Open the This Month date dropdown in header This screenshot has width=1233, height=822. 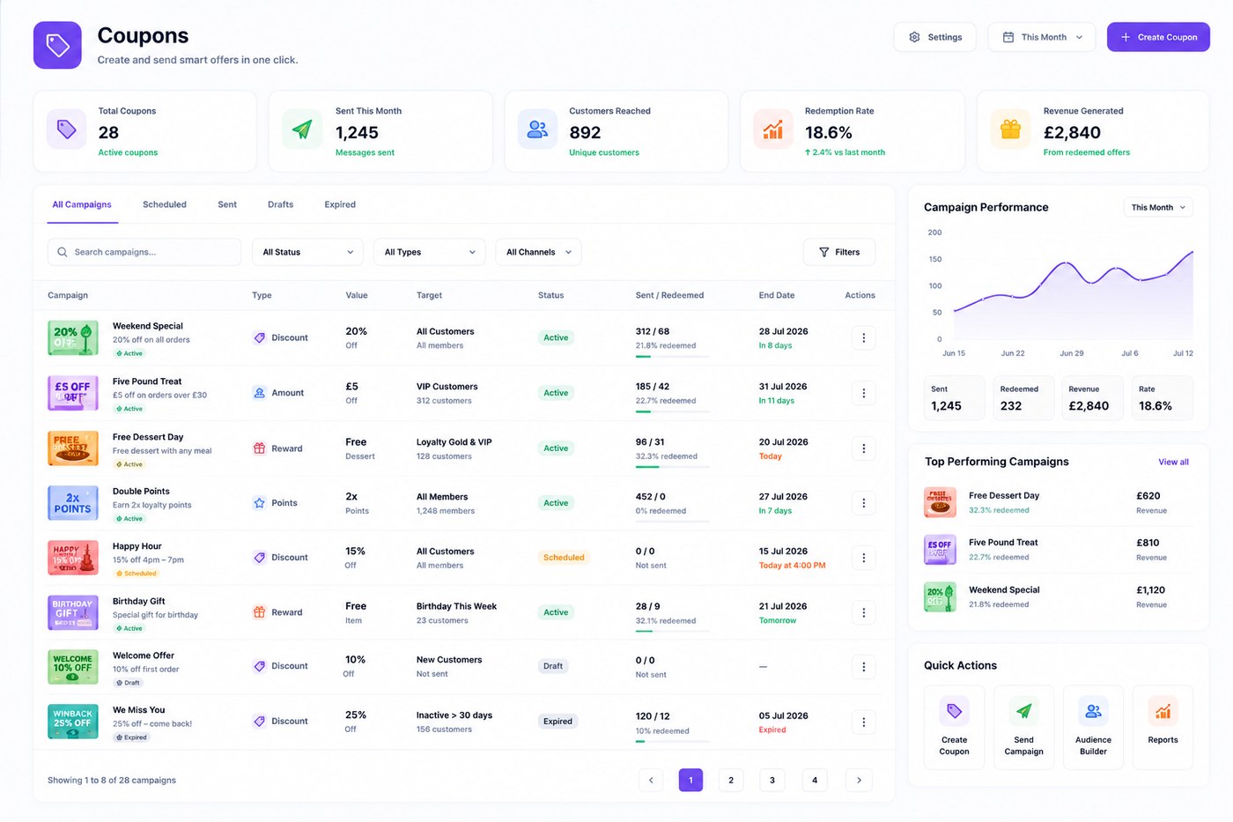coord(1042,37)
